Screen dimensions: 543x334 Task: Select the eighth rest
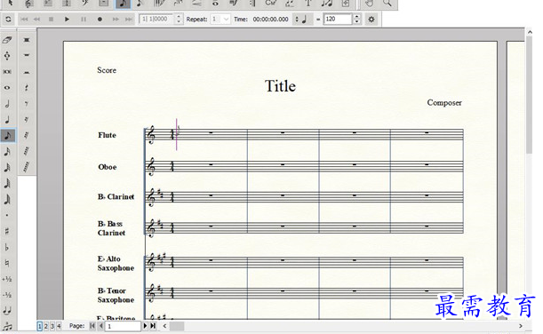[27, 104]
